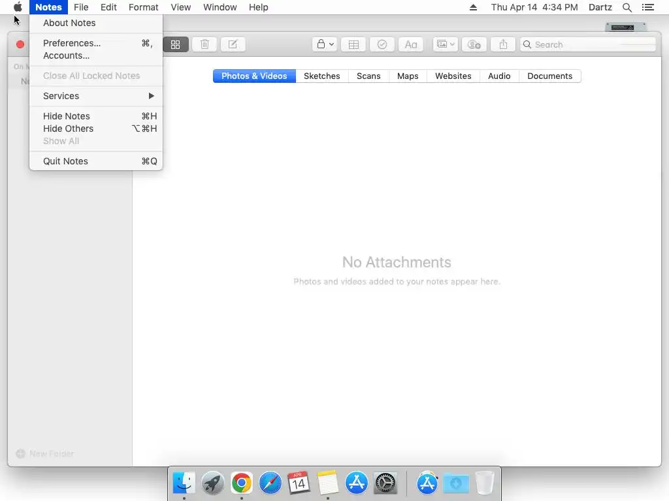Click the Search field in Notes

[x=587, y=44]
